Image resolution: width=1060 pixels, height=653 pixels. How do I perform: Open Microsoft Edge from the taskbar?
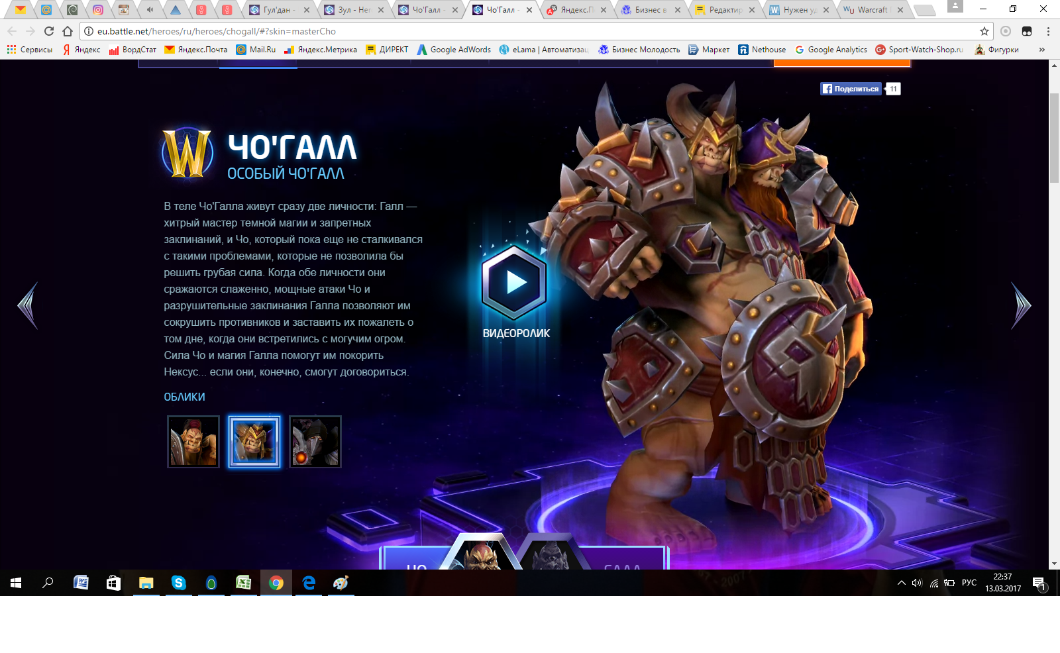coord(309,583)
